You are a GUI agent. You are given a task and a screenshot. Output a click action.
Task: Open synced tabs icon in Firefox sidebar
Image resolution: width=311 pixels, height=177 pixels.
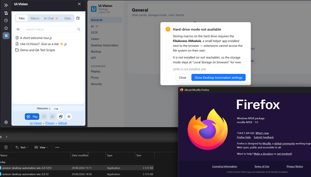pyautogui.click(x=6, y=13)
